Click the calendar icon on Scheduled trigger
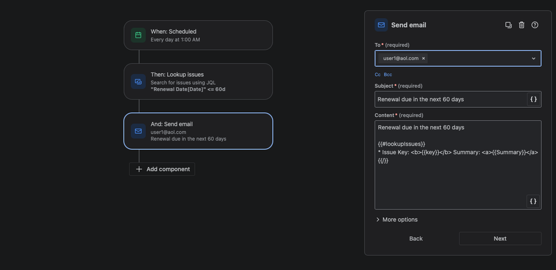 tap(138, 35)
